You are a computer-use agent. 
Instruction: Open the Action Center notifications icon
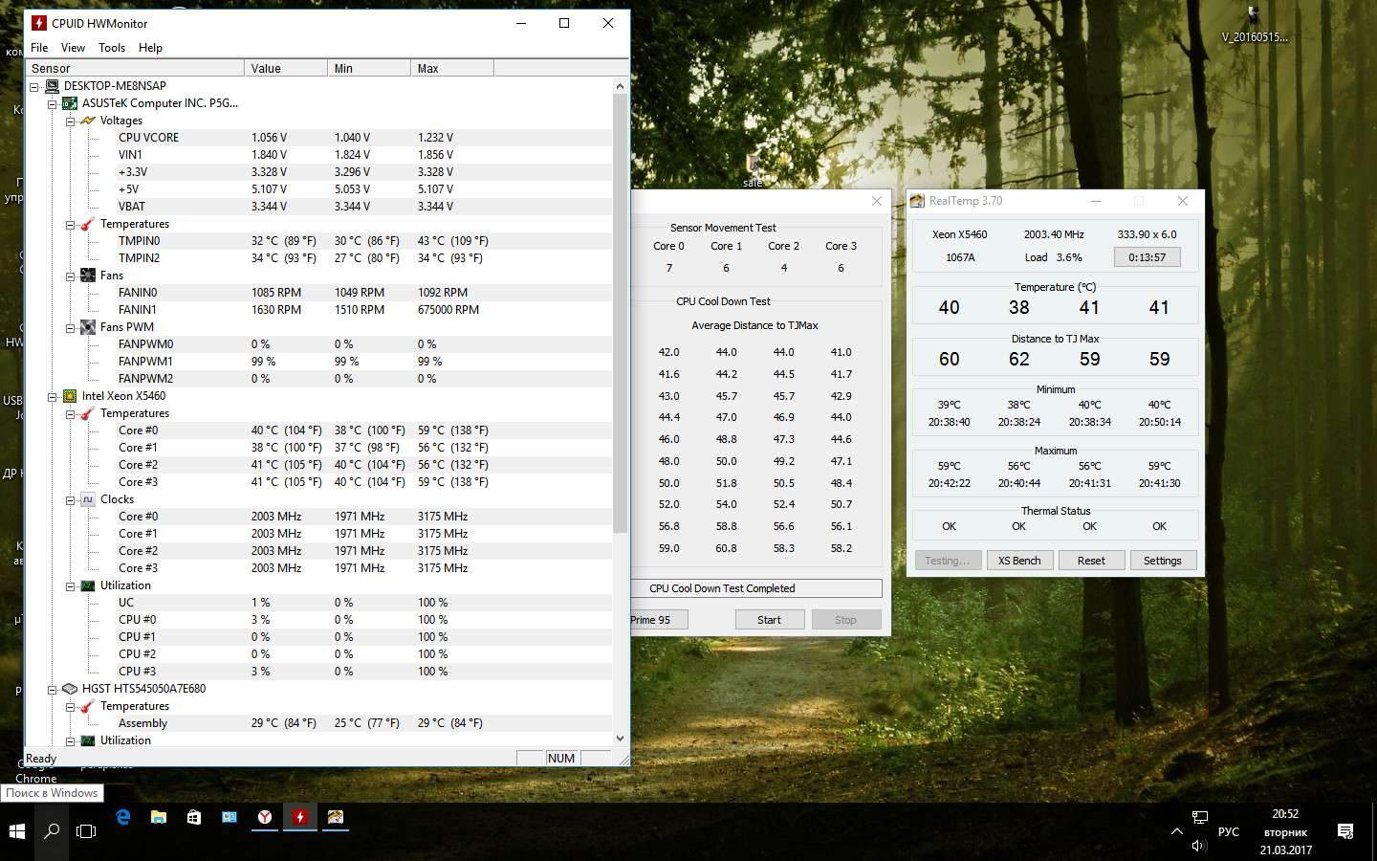[x=1344, y=830]
